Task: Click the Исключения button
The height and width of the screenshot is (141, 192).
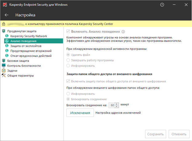Action: (80, 113)
